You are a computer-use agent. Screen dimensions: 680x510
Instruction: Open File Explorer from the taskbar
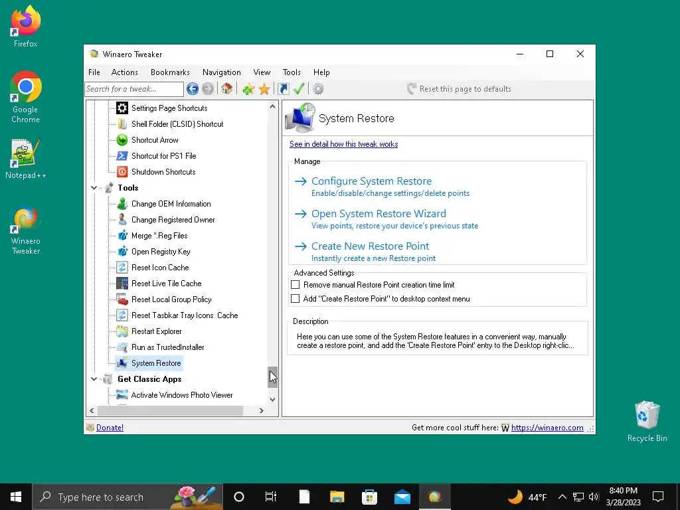click(x=337, y=497)
